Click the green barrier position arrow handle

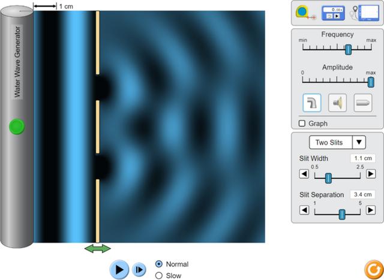point(97,248)
